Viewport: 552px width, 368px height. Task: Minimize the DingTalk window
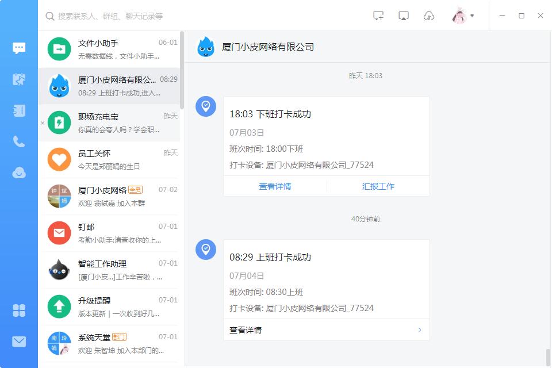[503, 16]
